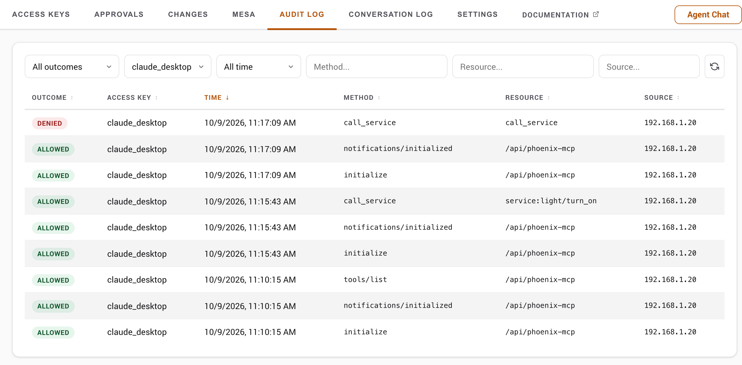The width and height of the screenshot is (742, 365).
Task: Click the DENIED outcome badge
Action: (50, 123)
